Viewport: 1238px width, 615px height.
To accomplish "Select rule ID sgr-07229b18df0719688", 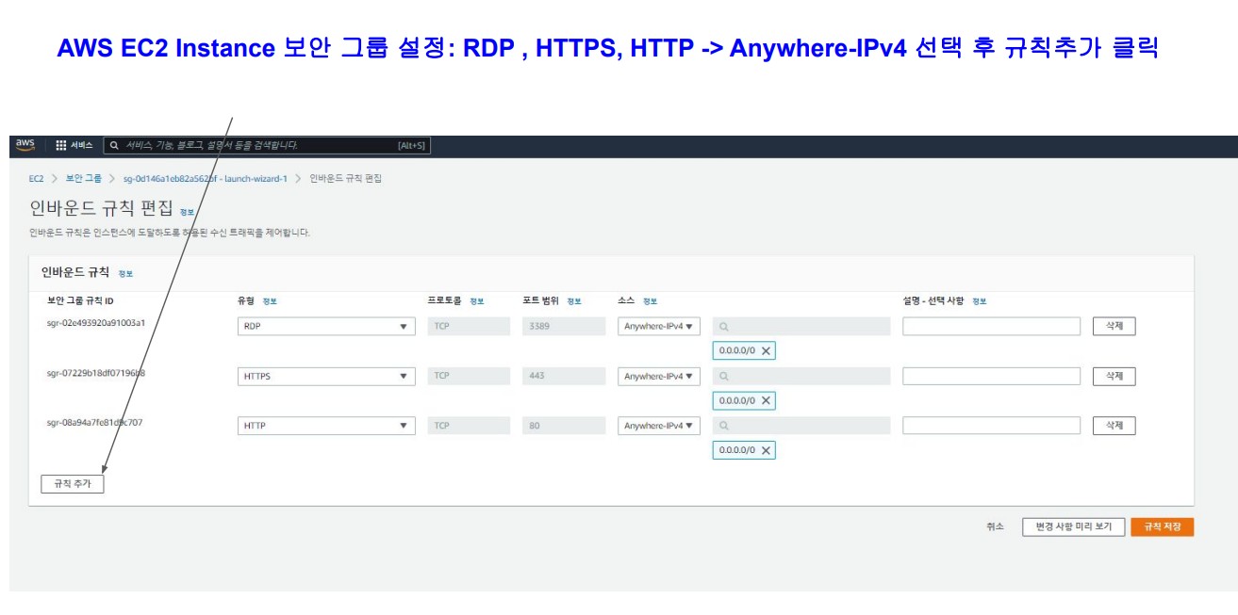I will (95, 373).
